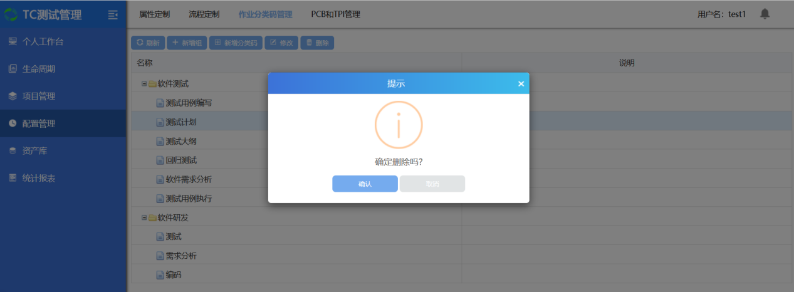
Task: Click the 新增分类码 toolbar button
Action: coord(236,43)
